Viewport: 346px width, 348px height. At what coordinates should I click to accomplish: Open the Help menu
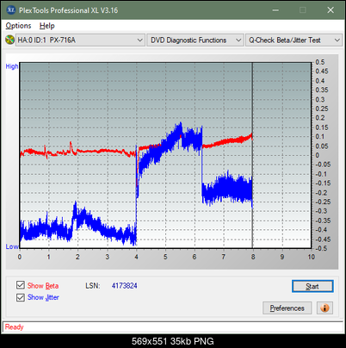[47, 26]
